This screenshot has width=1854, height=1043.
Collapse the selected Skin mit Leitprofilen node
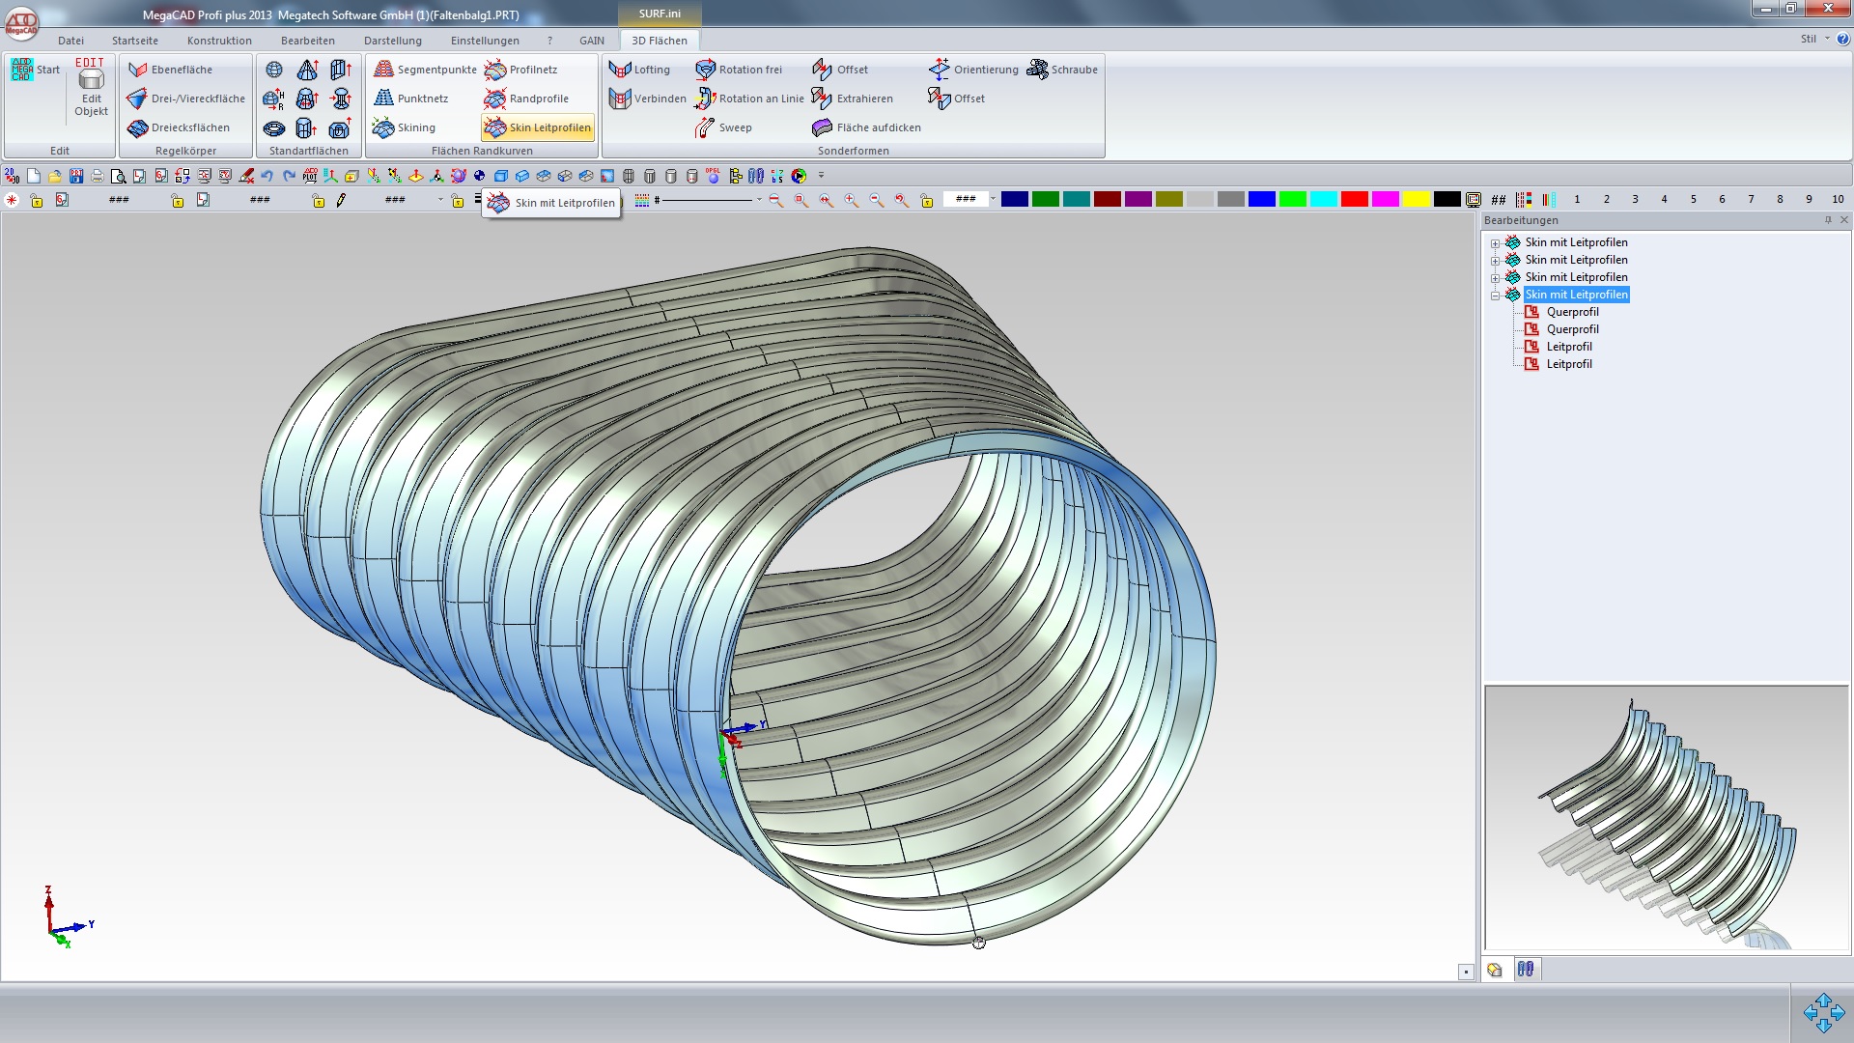1495,296
